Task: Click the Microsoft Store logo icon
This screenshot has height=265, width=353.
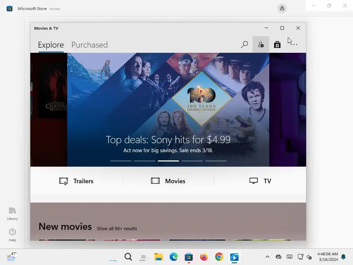Action: tap(9, 9)
